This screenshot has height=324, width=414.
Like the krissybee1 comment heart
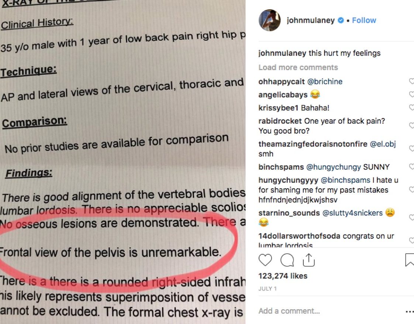tap(411, 108)
